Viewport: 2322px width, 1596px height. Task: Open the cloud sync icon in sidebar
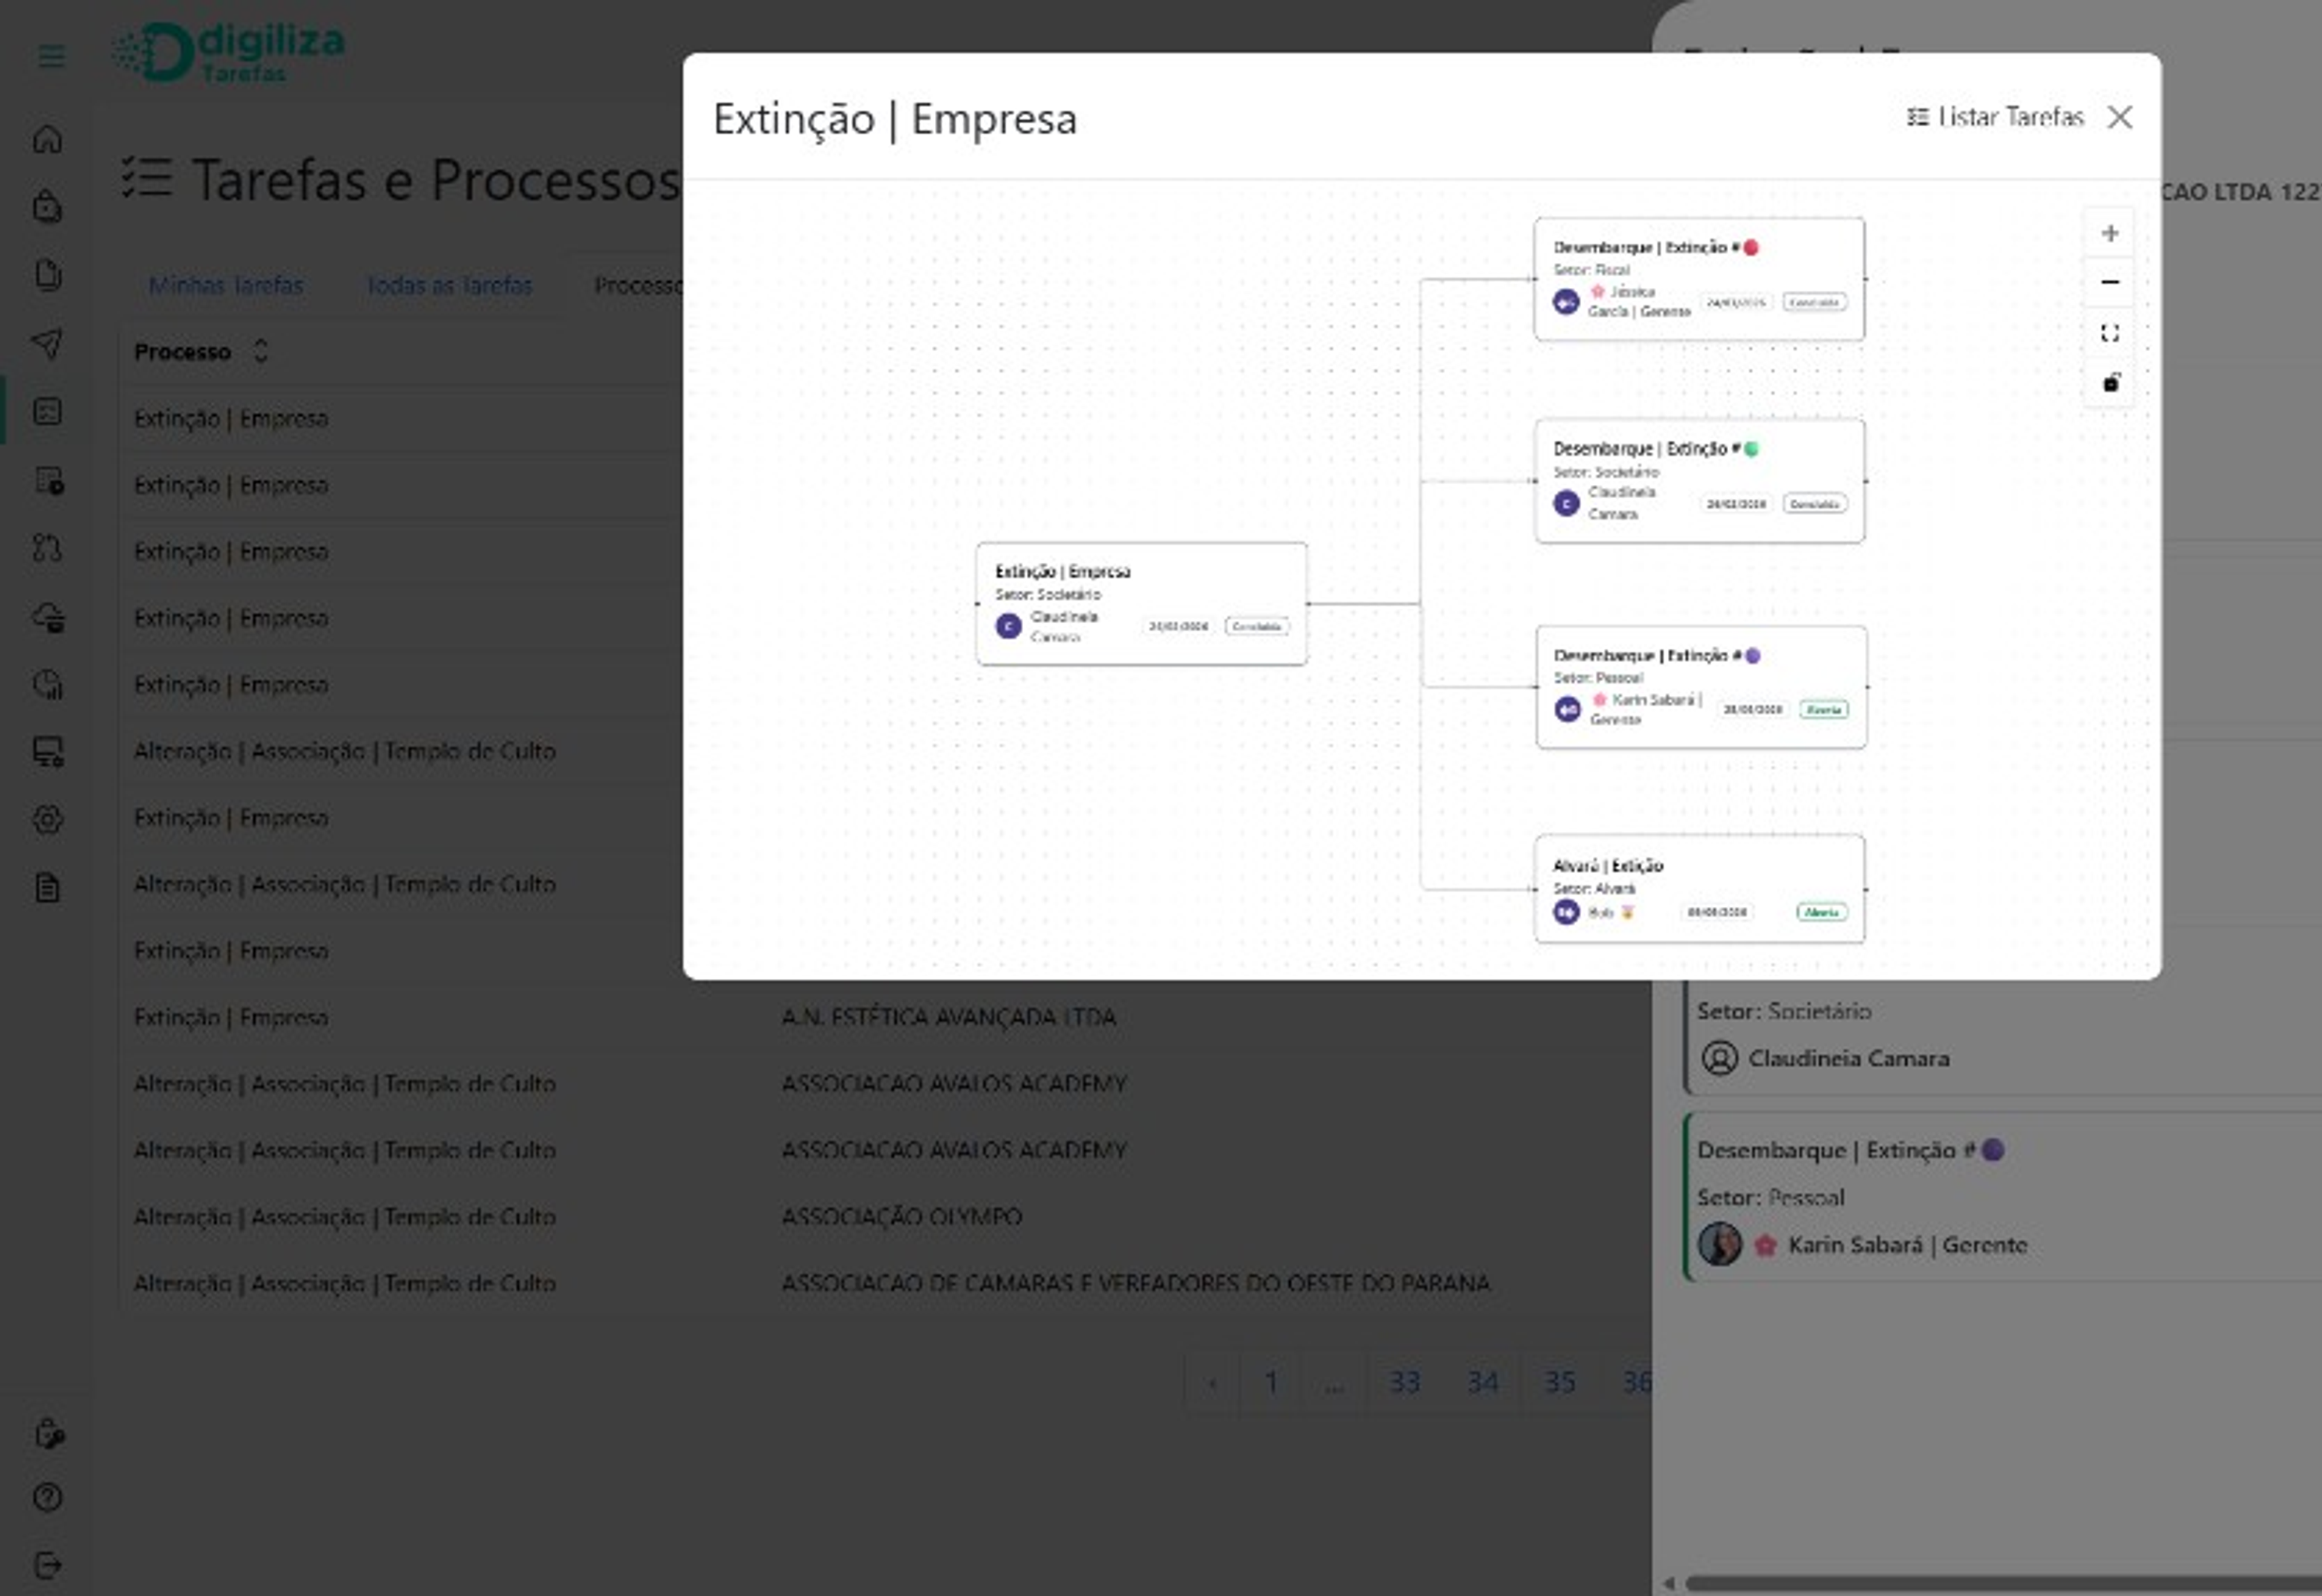(48, 617)
